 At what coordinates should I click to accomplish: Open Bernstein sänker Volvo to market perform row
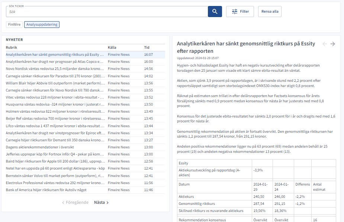pos(85,176)
